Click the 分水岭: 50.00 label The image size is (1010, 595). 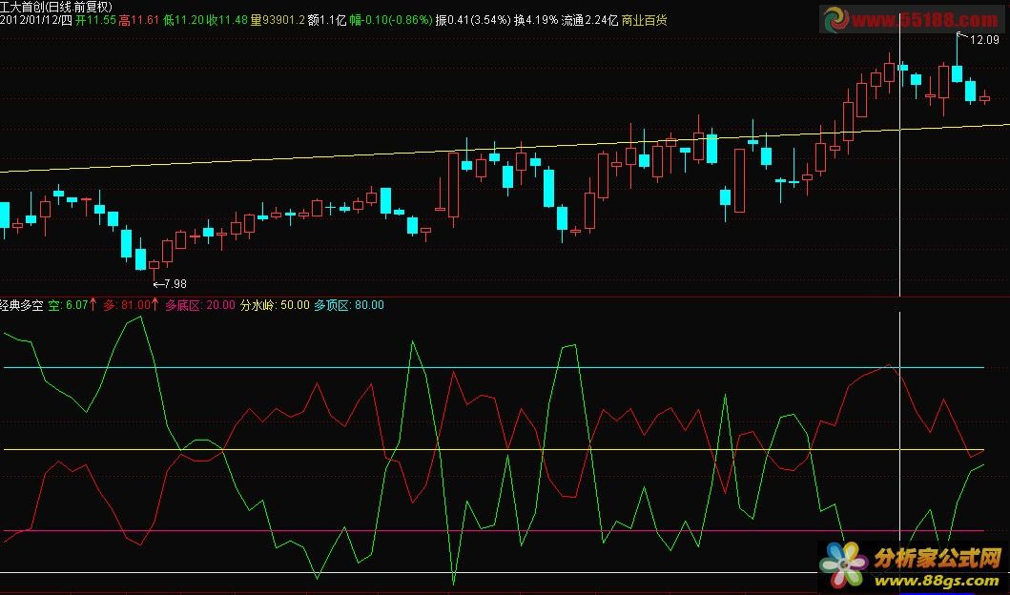(x=275, y=304)
